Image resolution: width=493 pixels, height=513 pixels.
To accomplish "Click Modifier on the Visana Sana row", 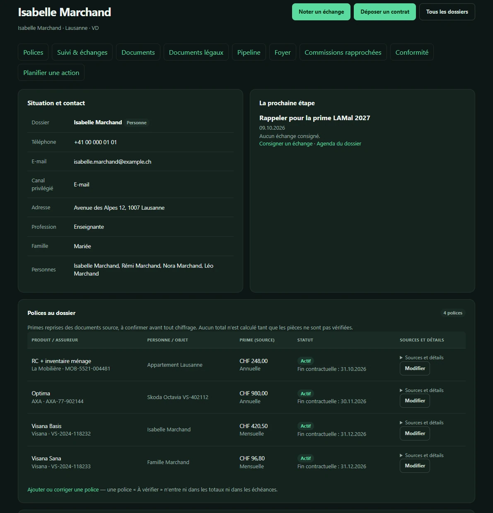I will (415, 466).
